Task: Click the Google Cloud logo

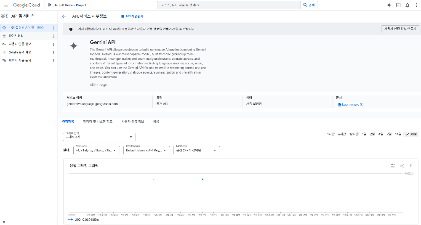Action: point(26,5)
